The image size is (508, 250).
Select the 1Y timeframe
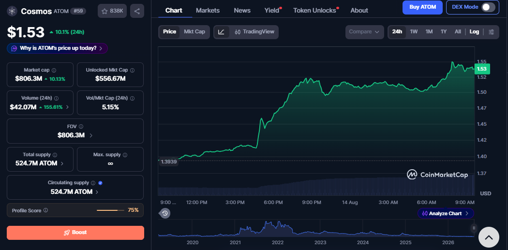pyautogui.click(x=444, y=32)
